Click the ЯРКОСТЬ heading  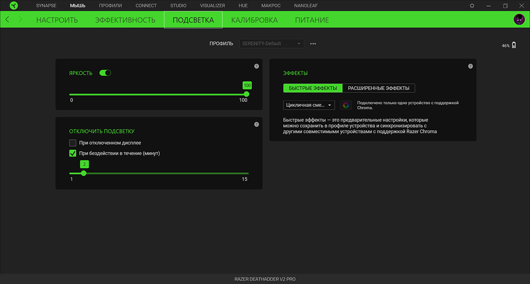pos(81,73)
